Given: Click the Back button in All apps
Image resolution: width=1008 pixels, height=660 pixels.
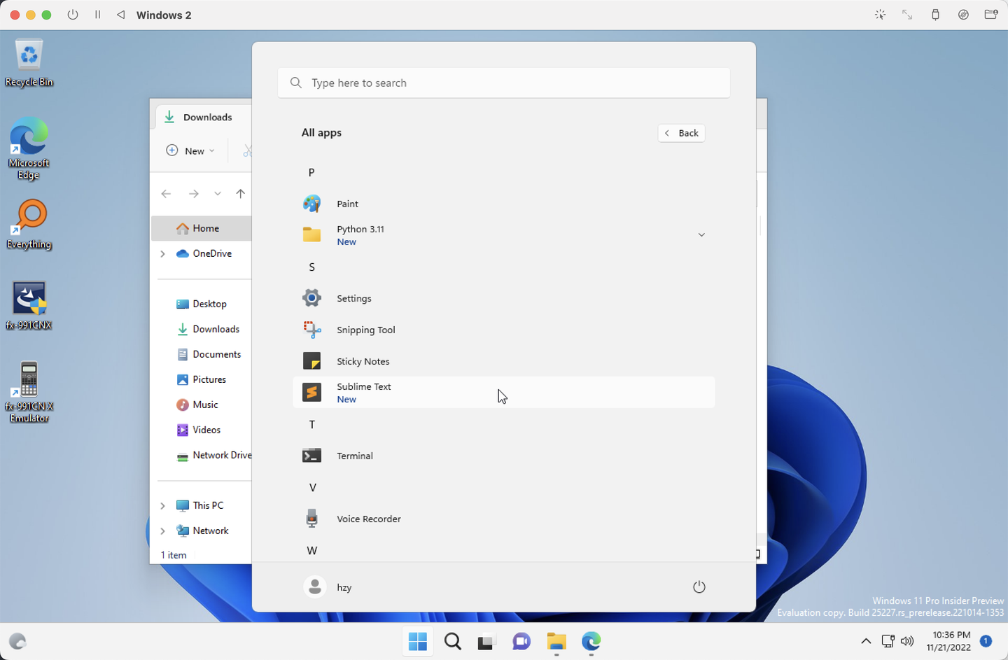Looking at the screenshot, I should (681, 133).
